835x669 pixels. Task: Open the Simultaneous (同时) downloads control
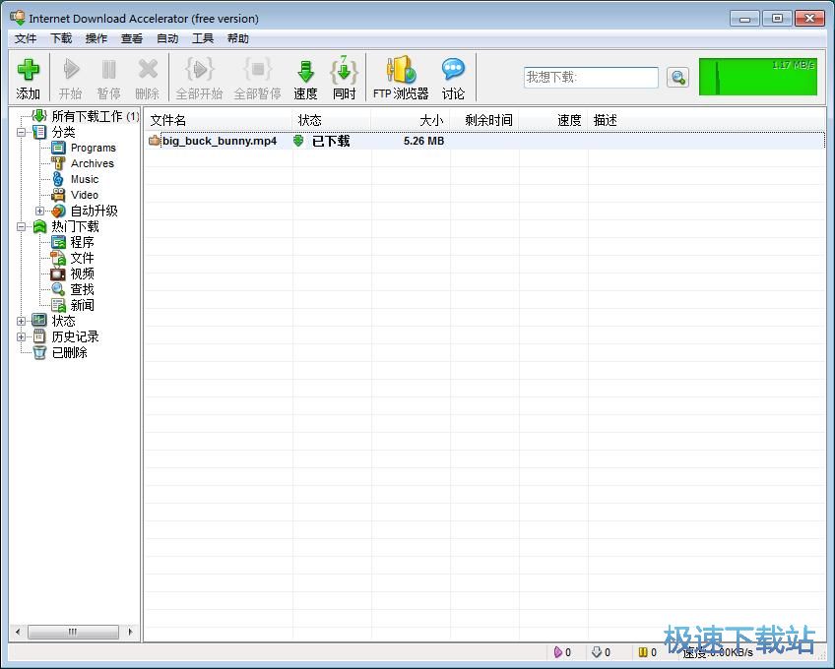pyautogui.click(x=344, y=78)
